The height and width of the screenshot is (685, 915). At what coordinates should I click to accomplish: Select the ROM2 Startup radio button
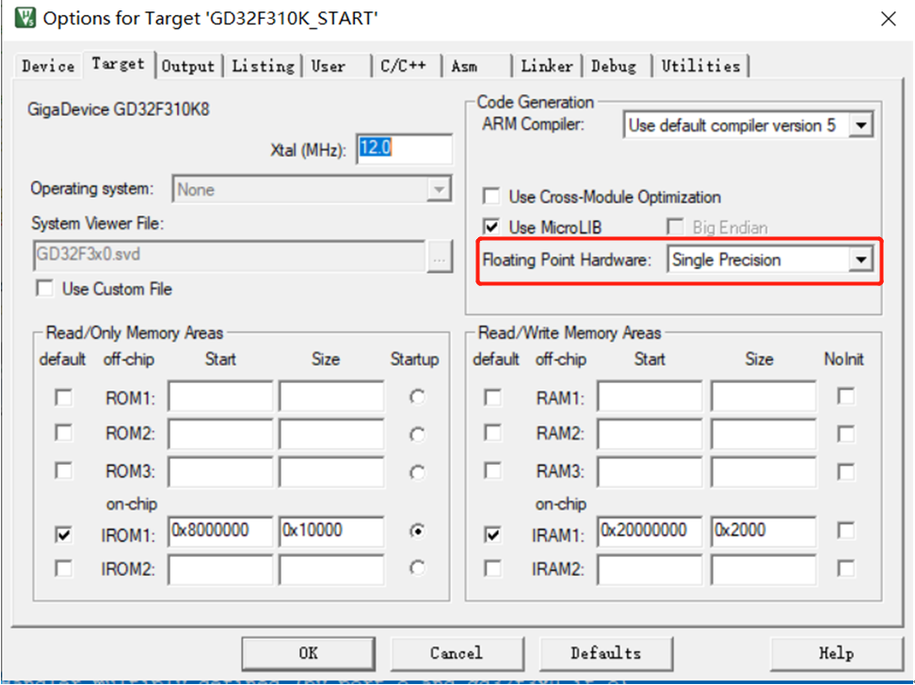[417, 435]
